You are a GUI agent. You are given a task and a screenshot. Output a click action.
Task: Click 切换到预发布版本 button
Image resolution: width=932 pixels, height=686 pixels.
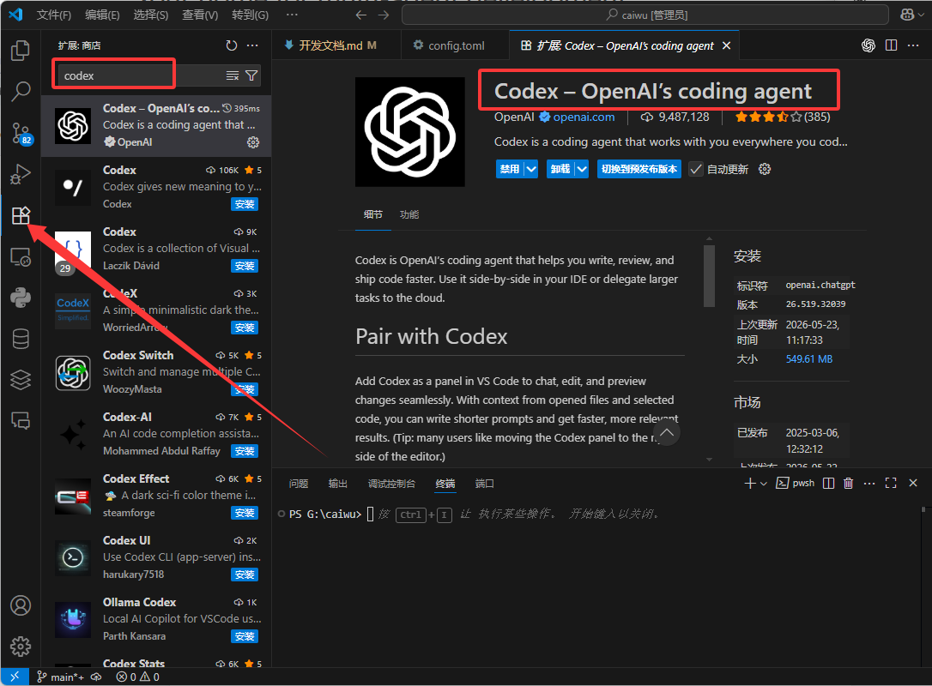[x=639, y=169]
